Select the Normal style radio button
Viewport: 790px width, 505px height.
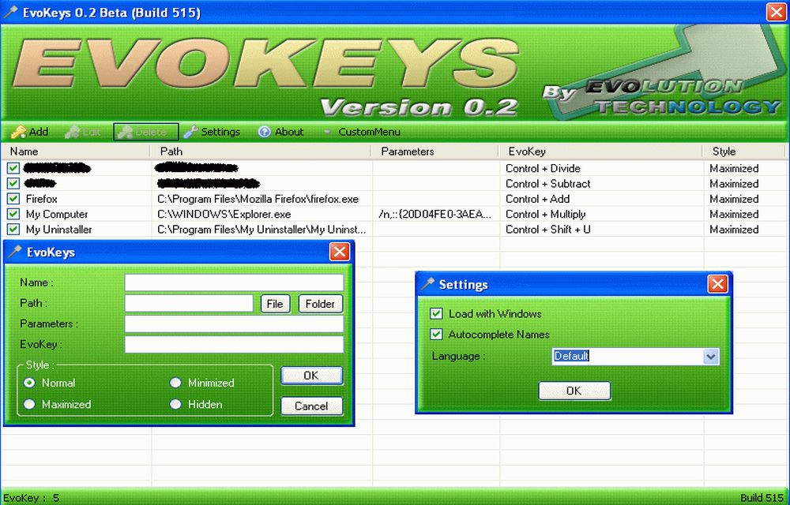pos(29,383)
